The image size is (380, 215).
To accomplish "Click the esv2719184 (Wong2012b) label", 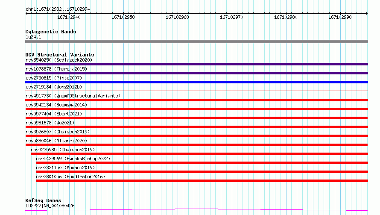I will pyautogui.click(x=54, y=87).
